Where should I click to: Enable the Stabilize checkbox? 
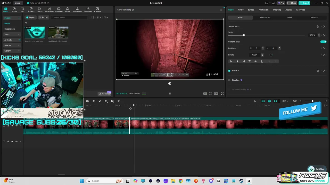(x=229, y=80)
